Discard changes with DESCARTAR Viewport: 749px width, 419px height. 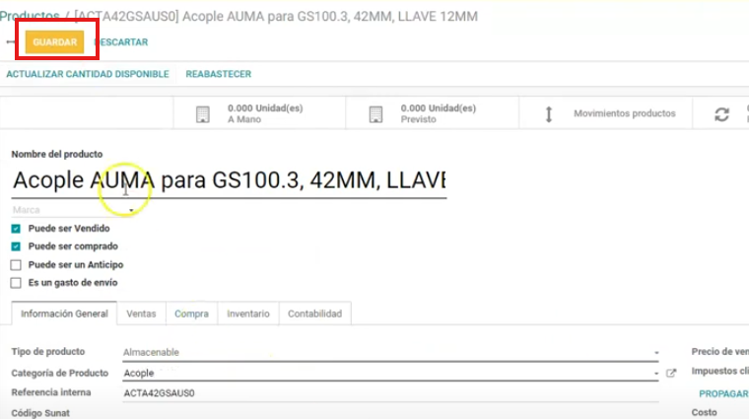click(121, 42)
